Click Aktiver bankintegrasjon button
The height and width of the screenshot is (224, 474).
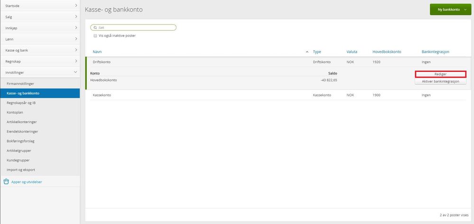pyautogui.click(x=440, y=81)
